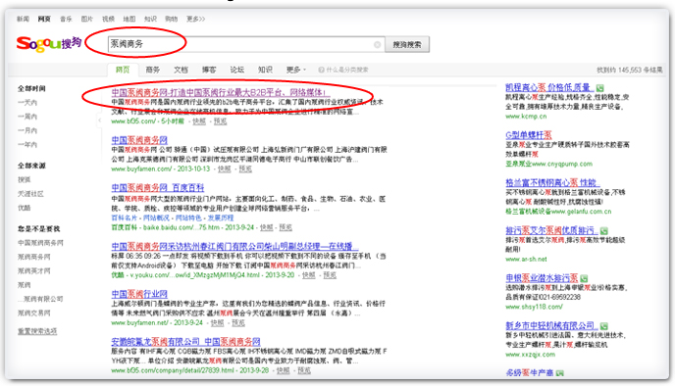Select the 全部来源 filter heading
This screenshot has height=386, width=675.
(31, 166)
